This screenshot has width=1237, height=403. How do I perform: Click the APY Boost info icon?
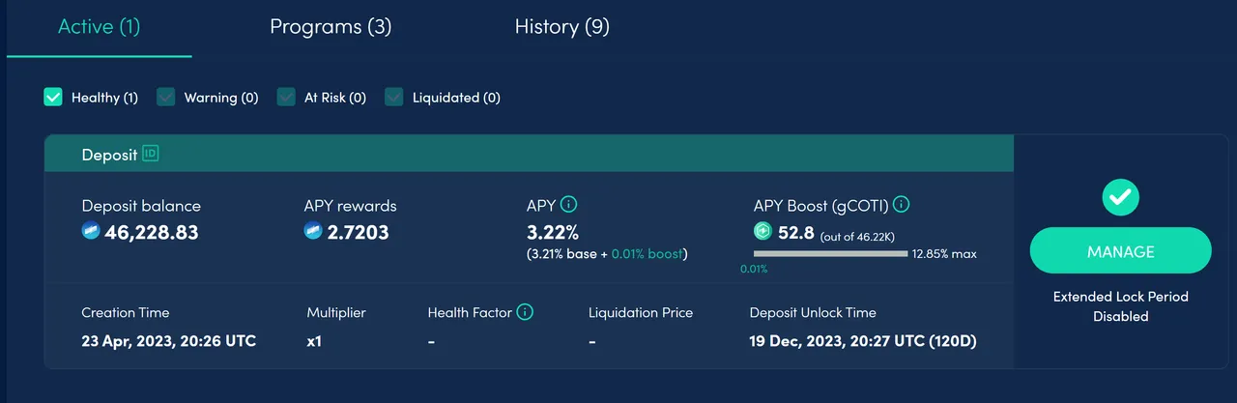(x=901, y=205)
